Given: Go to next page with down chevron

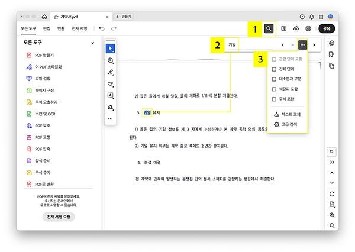Looking at the screenshot, I should (x=332, y=182).
